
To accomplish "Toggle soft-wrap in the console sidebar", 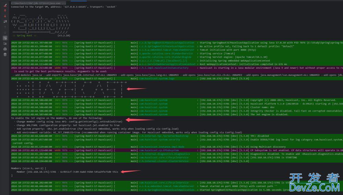I will (5, 38).
